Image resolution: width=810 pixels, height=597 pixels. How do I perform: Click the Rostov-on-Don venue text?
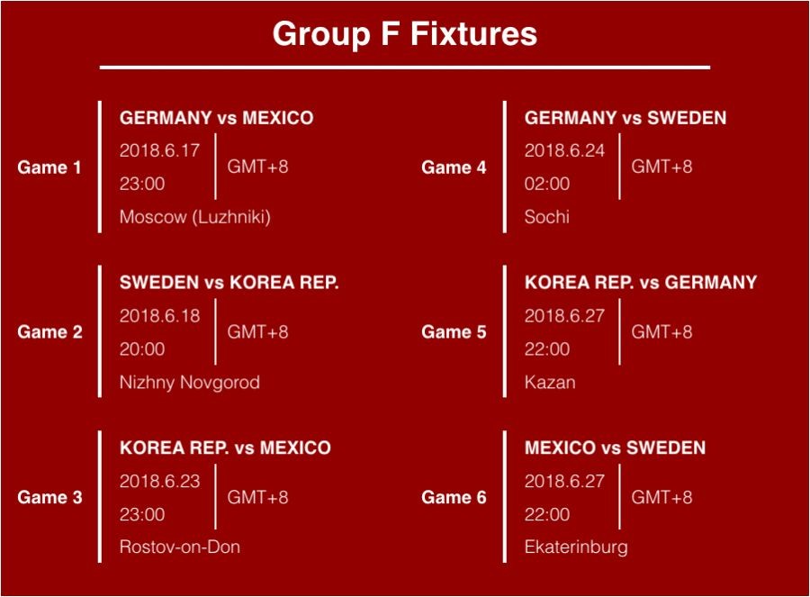(x=179, y=547)
